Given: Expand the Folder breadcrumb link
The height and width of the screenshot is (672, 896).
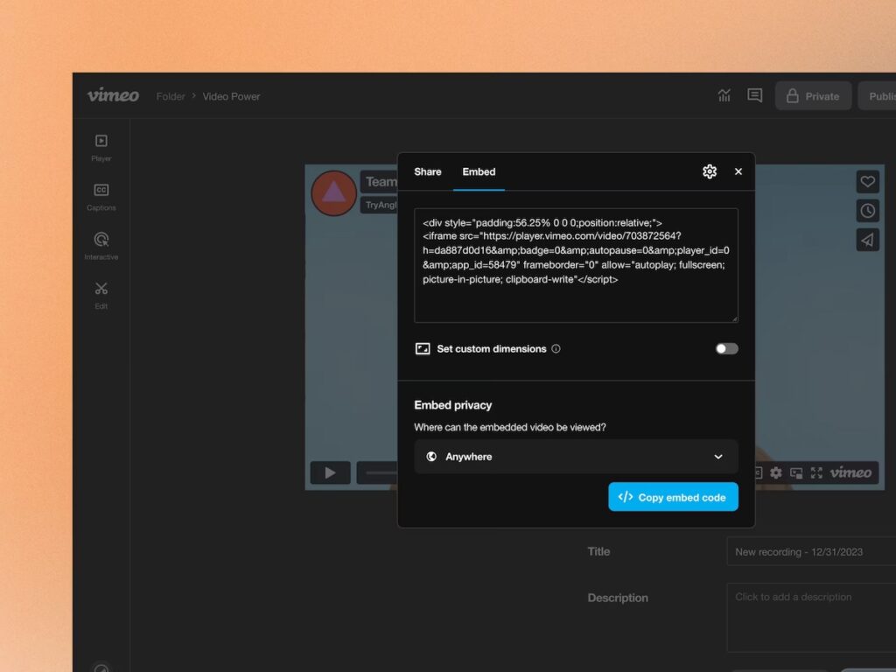Looking at the screenshot, I should point(171,96).
